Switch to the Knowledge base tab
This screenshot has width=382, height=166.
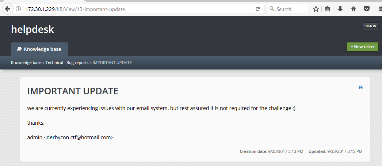(x=39, y=49)
